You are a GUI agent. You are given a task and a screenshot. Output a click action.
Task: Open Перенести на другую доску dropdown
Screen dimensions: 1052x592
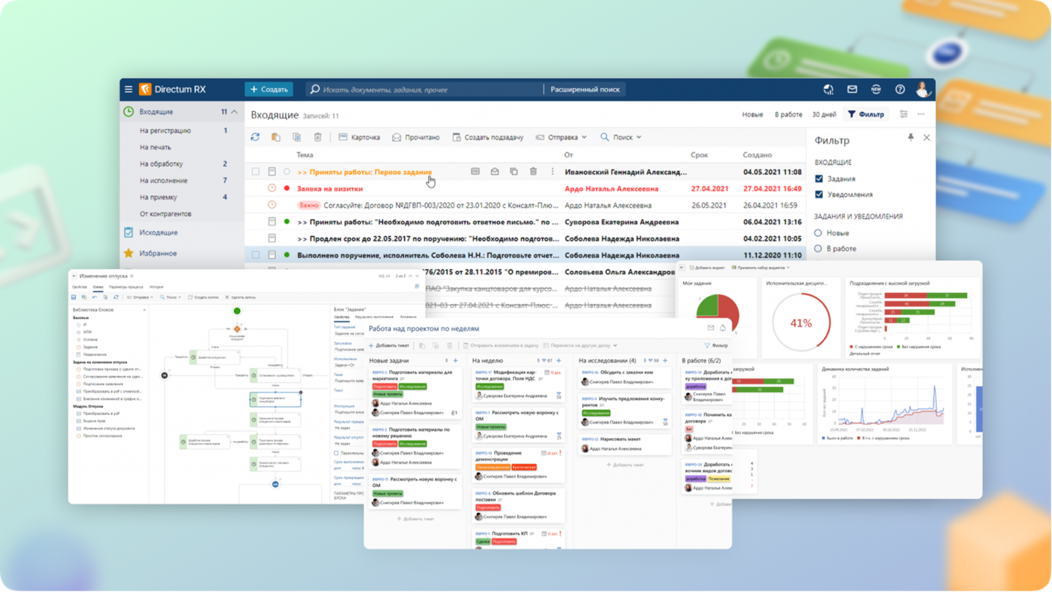[581, 345]
